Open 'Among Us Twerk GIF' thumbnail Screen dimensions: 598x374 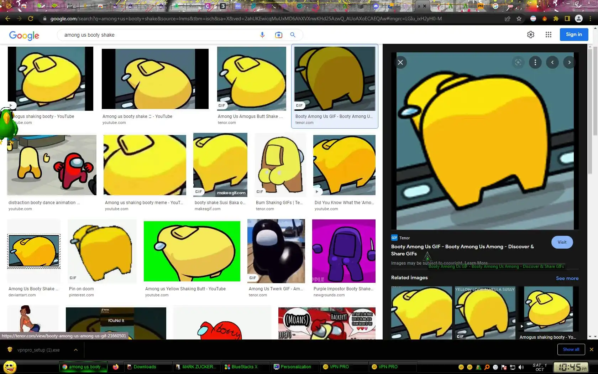(276, 251)
